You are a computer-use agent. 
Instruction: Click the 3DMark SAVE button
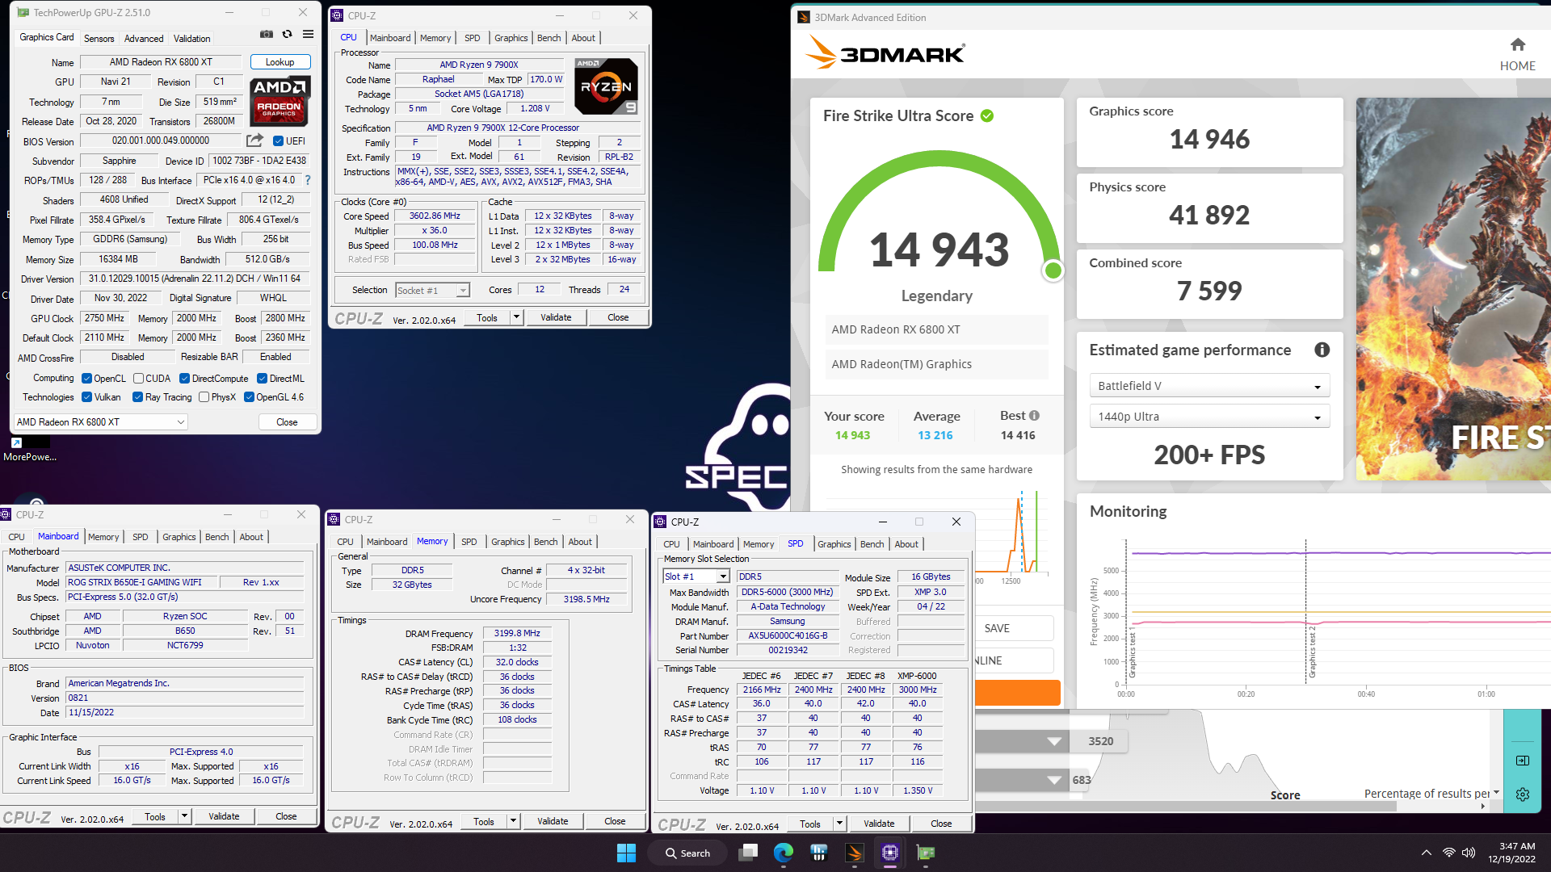tap(1015, 628)
